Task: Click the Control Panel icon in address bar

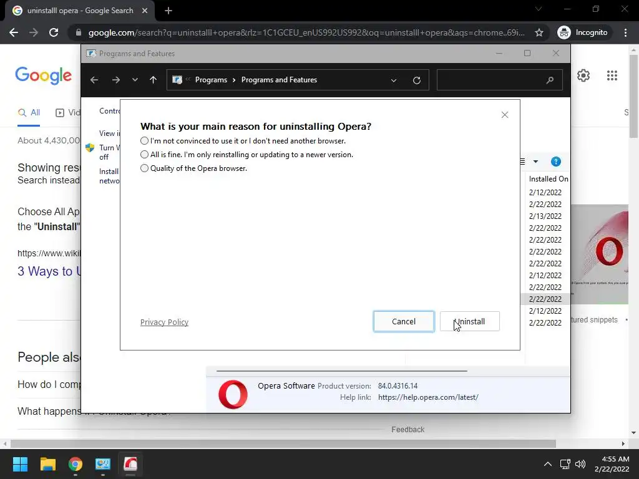Action: tap(177, 80)
